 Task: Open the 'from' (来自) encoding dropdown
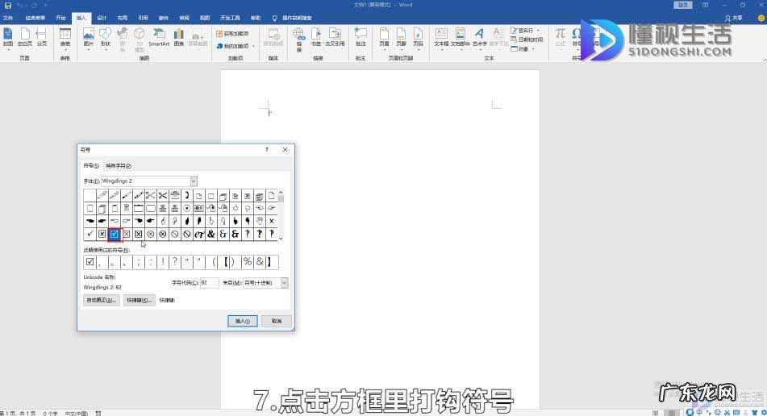point(284,283)
